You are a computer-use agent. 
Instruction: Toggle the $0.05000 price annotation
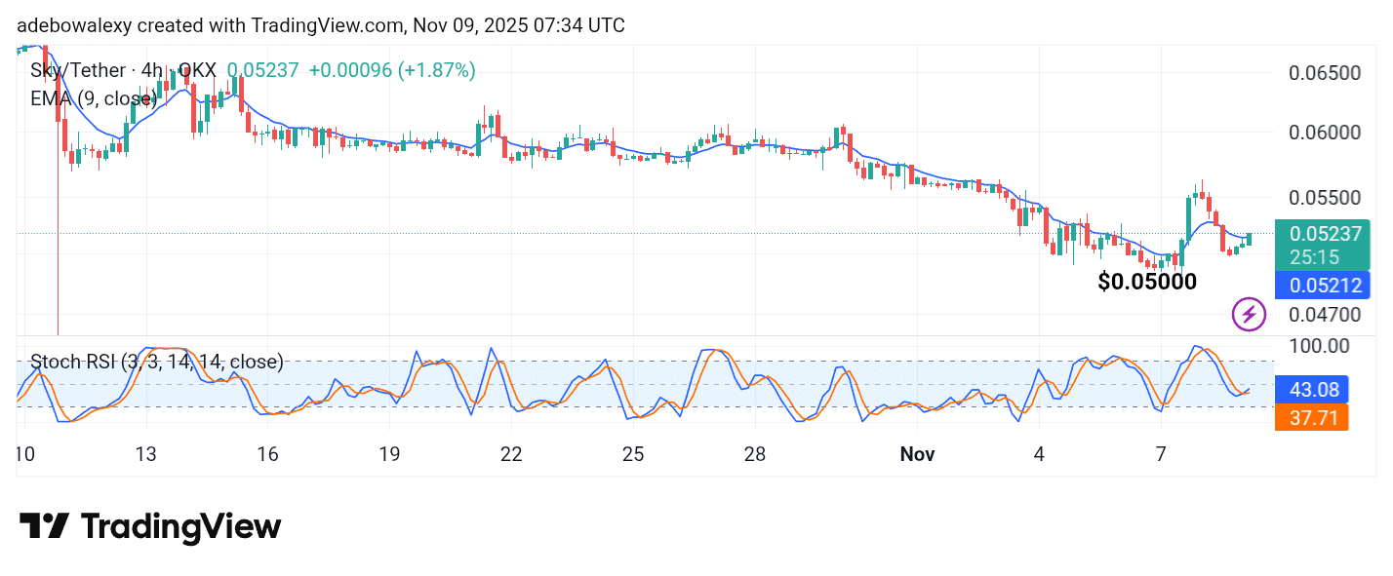pyautogui.click(x=1146, y=282)
